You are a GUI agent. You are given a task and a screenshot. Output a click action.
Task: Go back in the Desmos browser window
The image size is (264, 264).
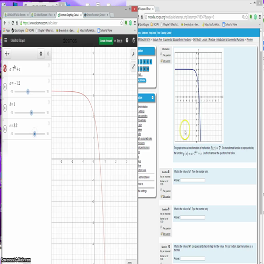point(5,23)
